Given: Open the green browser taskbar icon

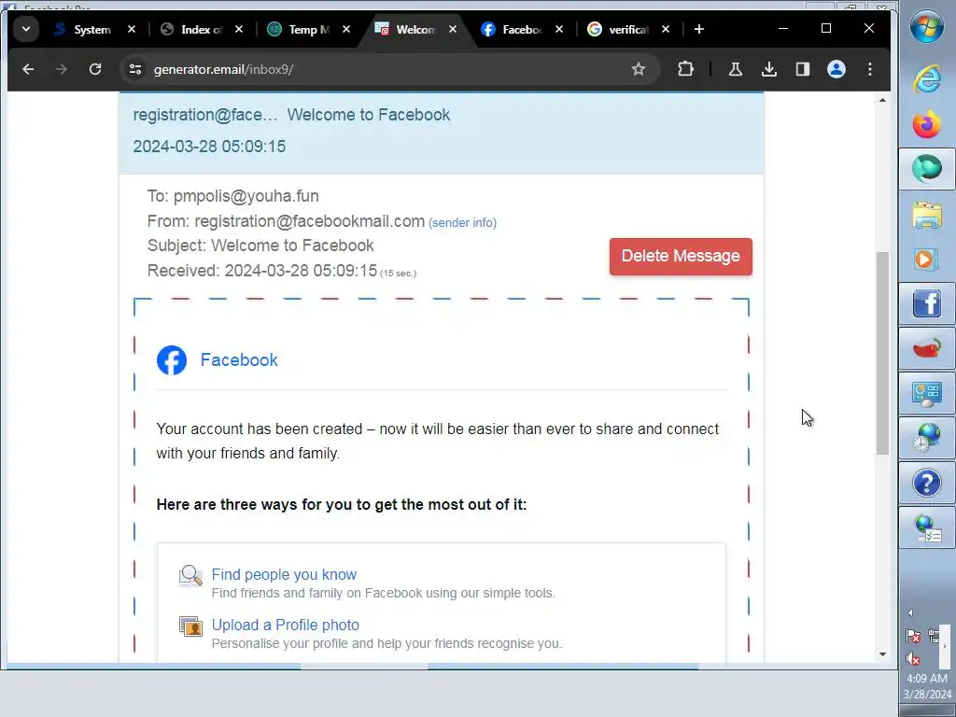Looking at the screenshot, I should [x=927, y=168].
